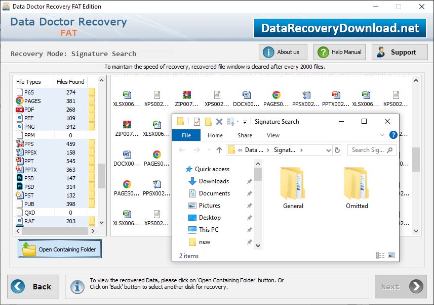Select the PST Outlook file icon
Screen dimensions: 434x305
point(19,195)
